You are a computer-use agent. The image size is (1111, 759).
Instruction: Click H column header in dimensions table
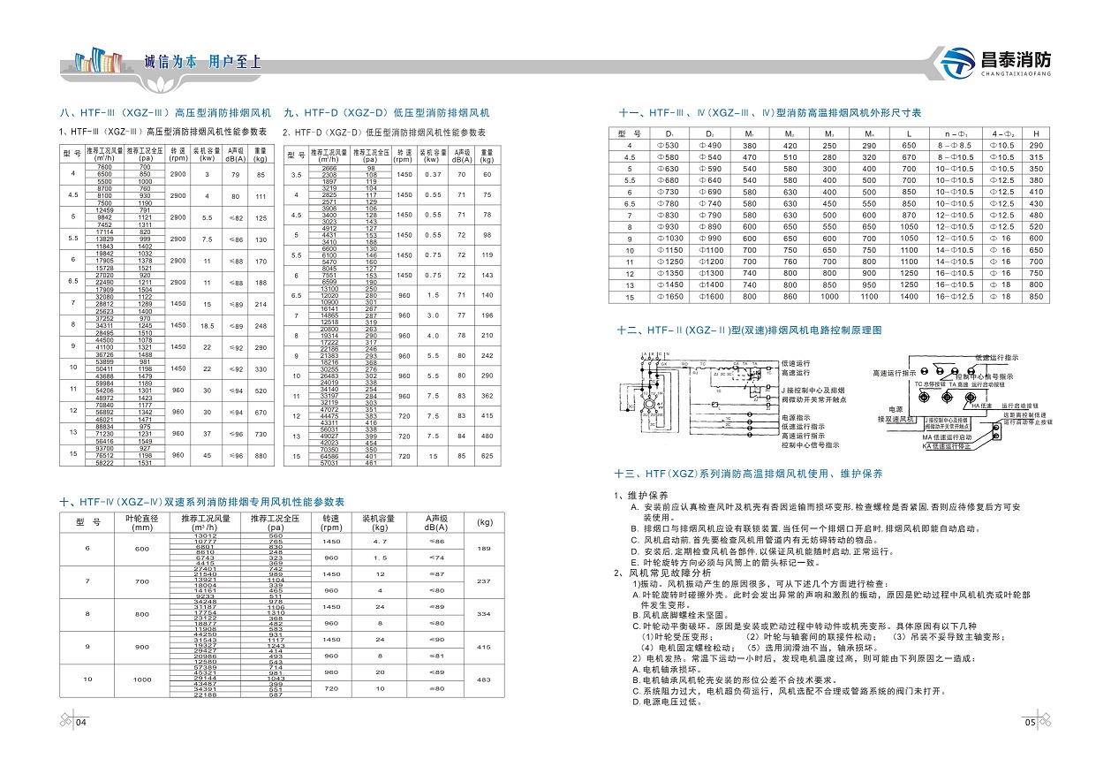[x=1036, y=133]
